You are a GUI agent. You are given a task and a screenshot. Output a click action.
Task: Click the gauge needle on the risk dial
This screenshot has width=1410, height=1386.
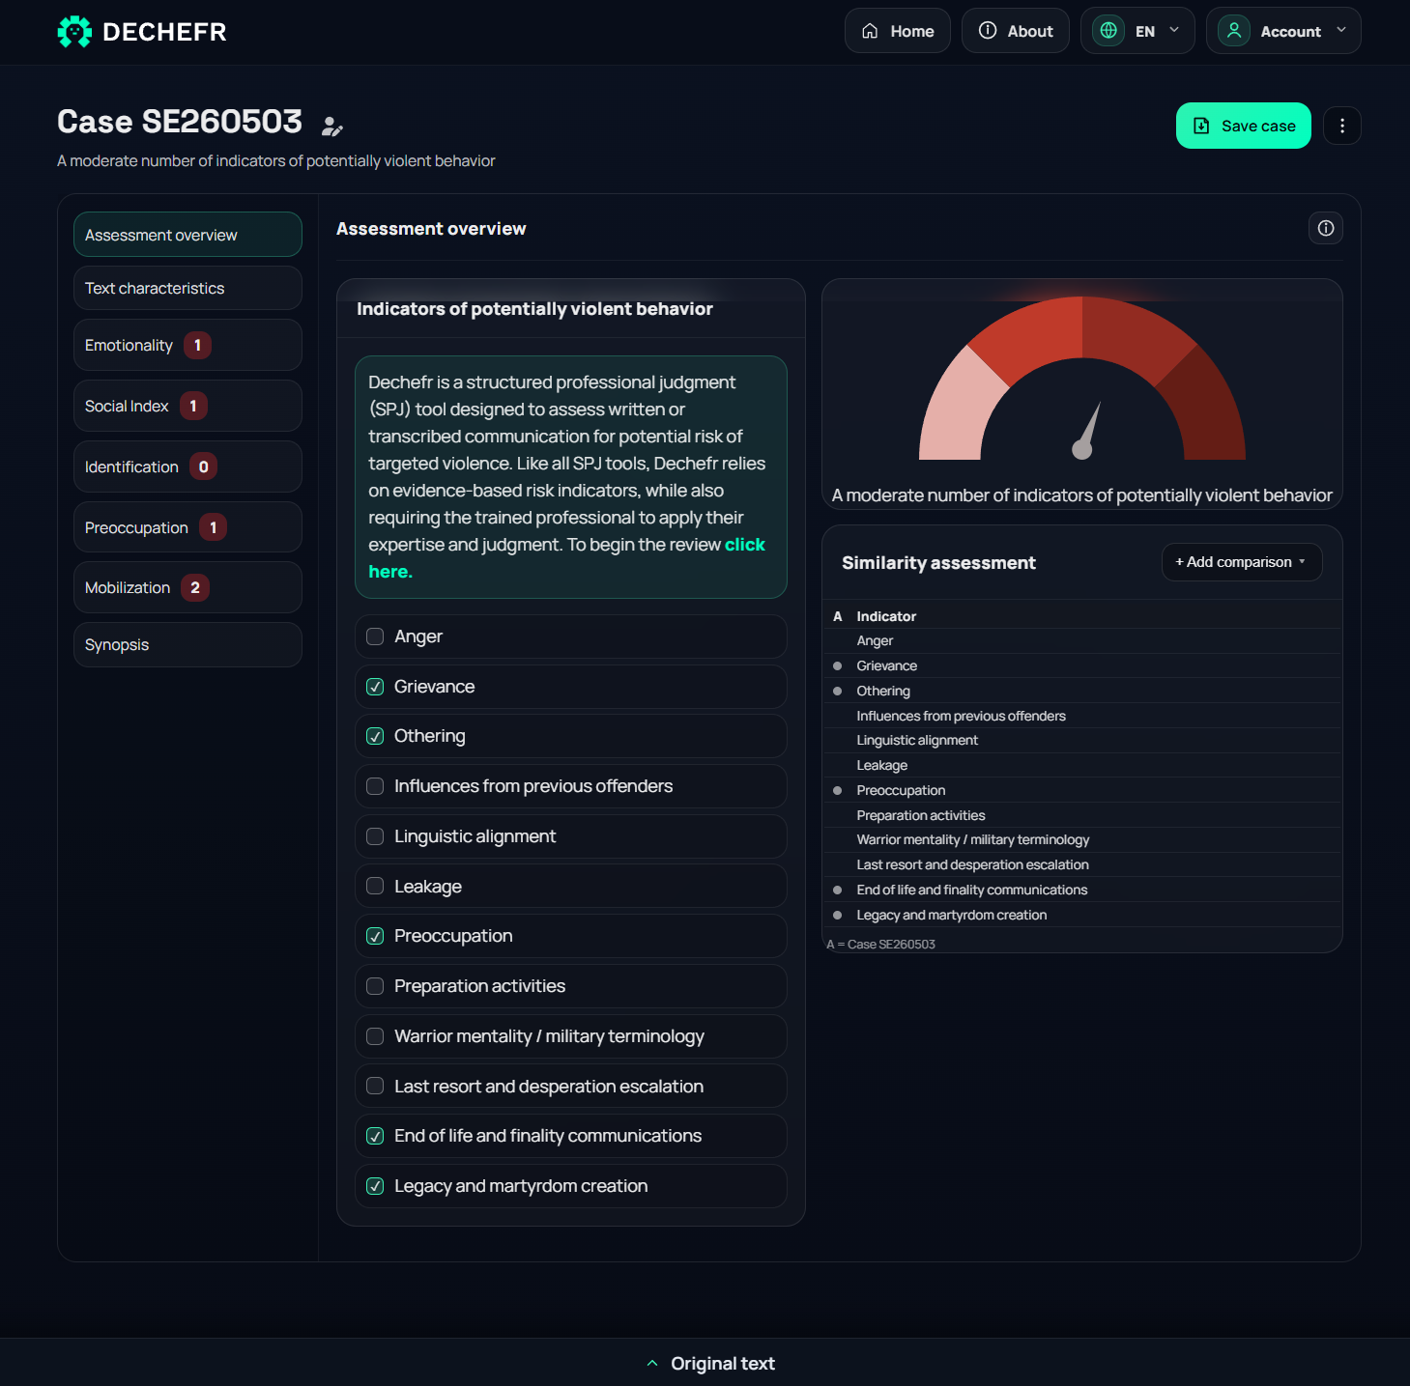[1088, 431]
